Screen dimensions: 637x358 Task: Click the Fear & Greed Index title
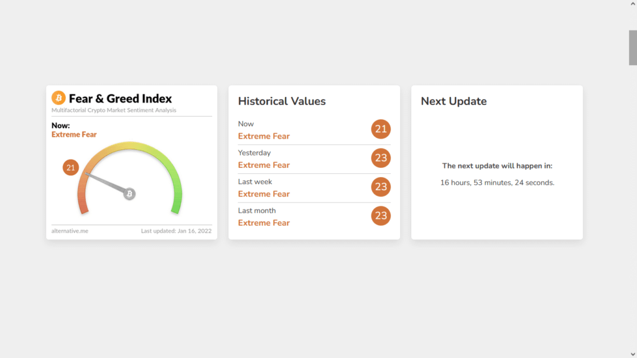(x=120, y=99)
